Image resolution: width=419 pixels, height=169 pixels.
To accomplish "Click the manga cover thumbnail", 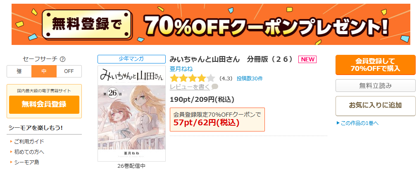I will [x=131, y=113].
